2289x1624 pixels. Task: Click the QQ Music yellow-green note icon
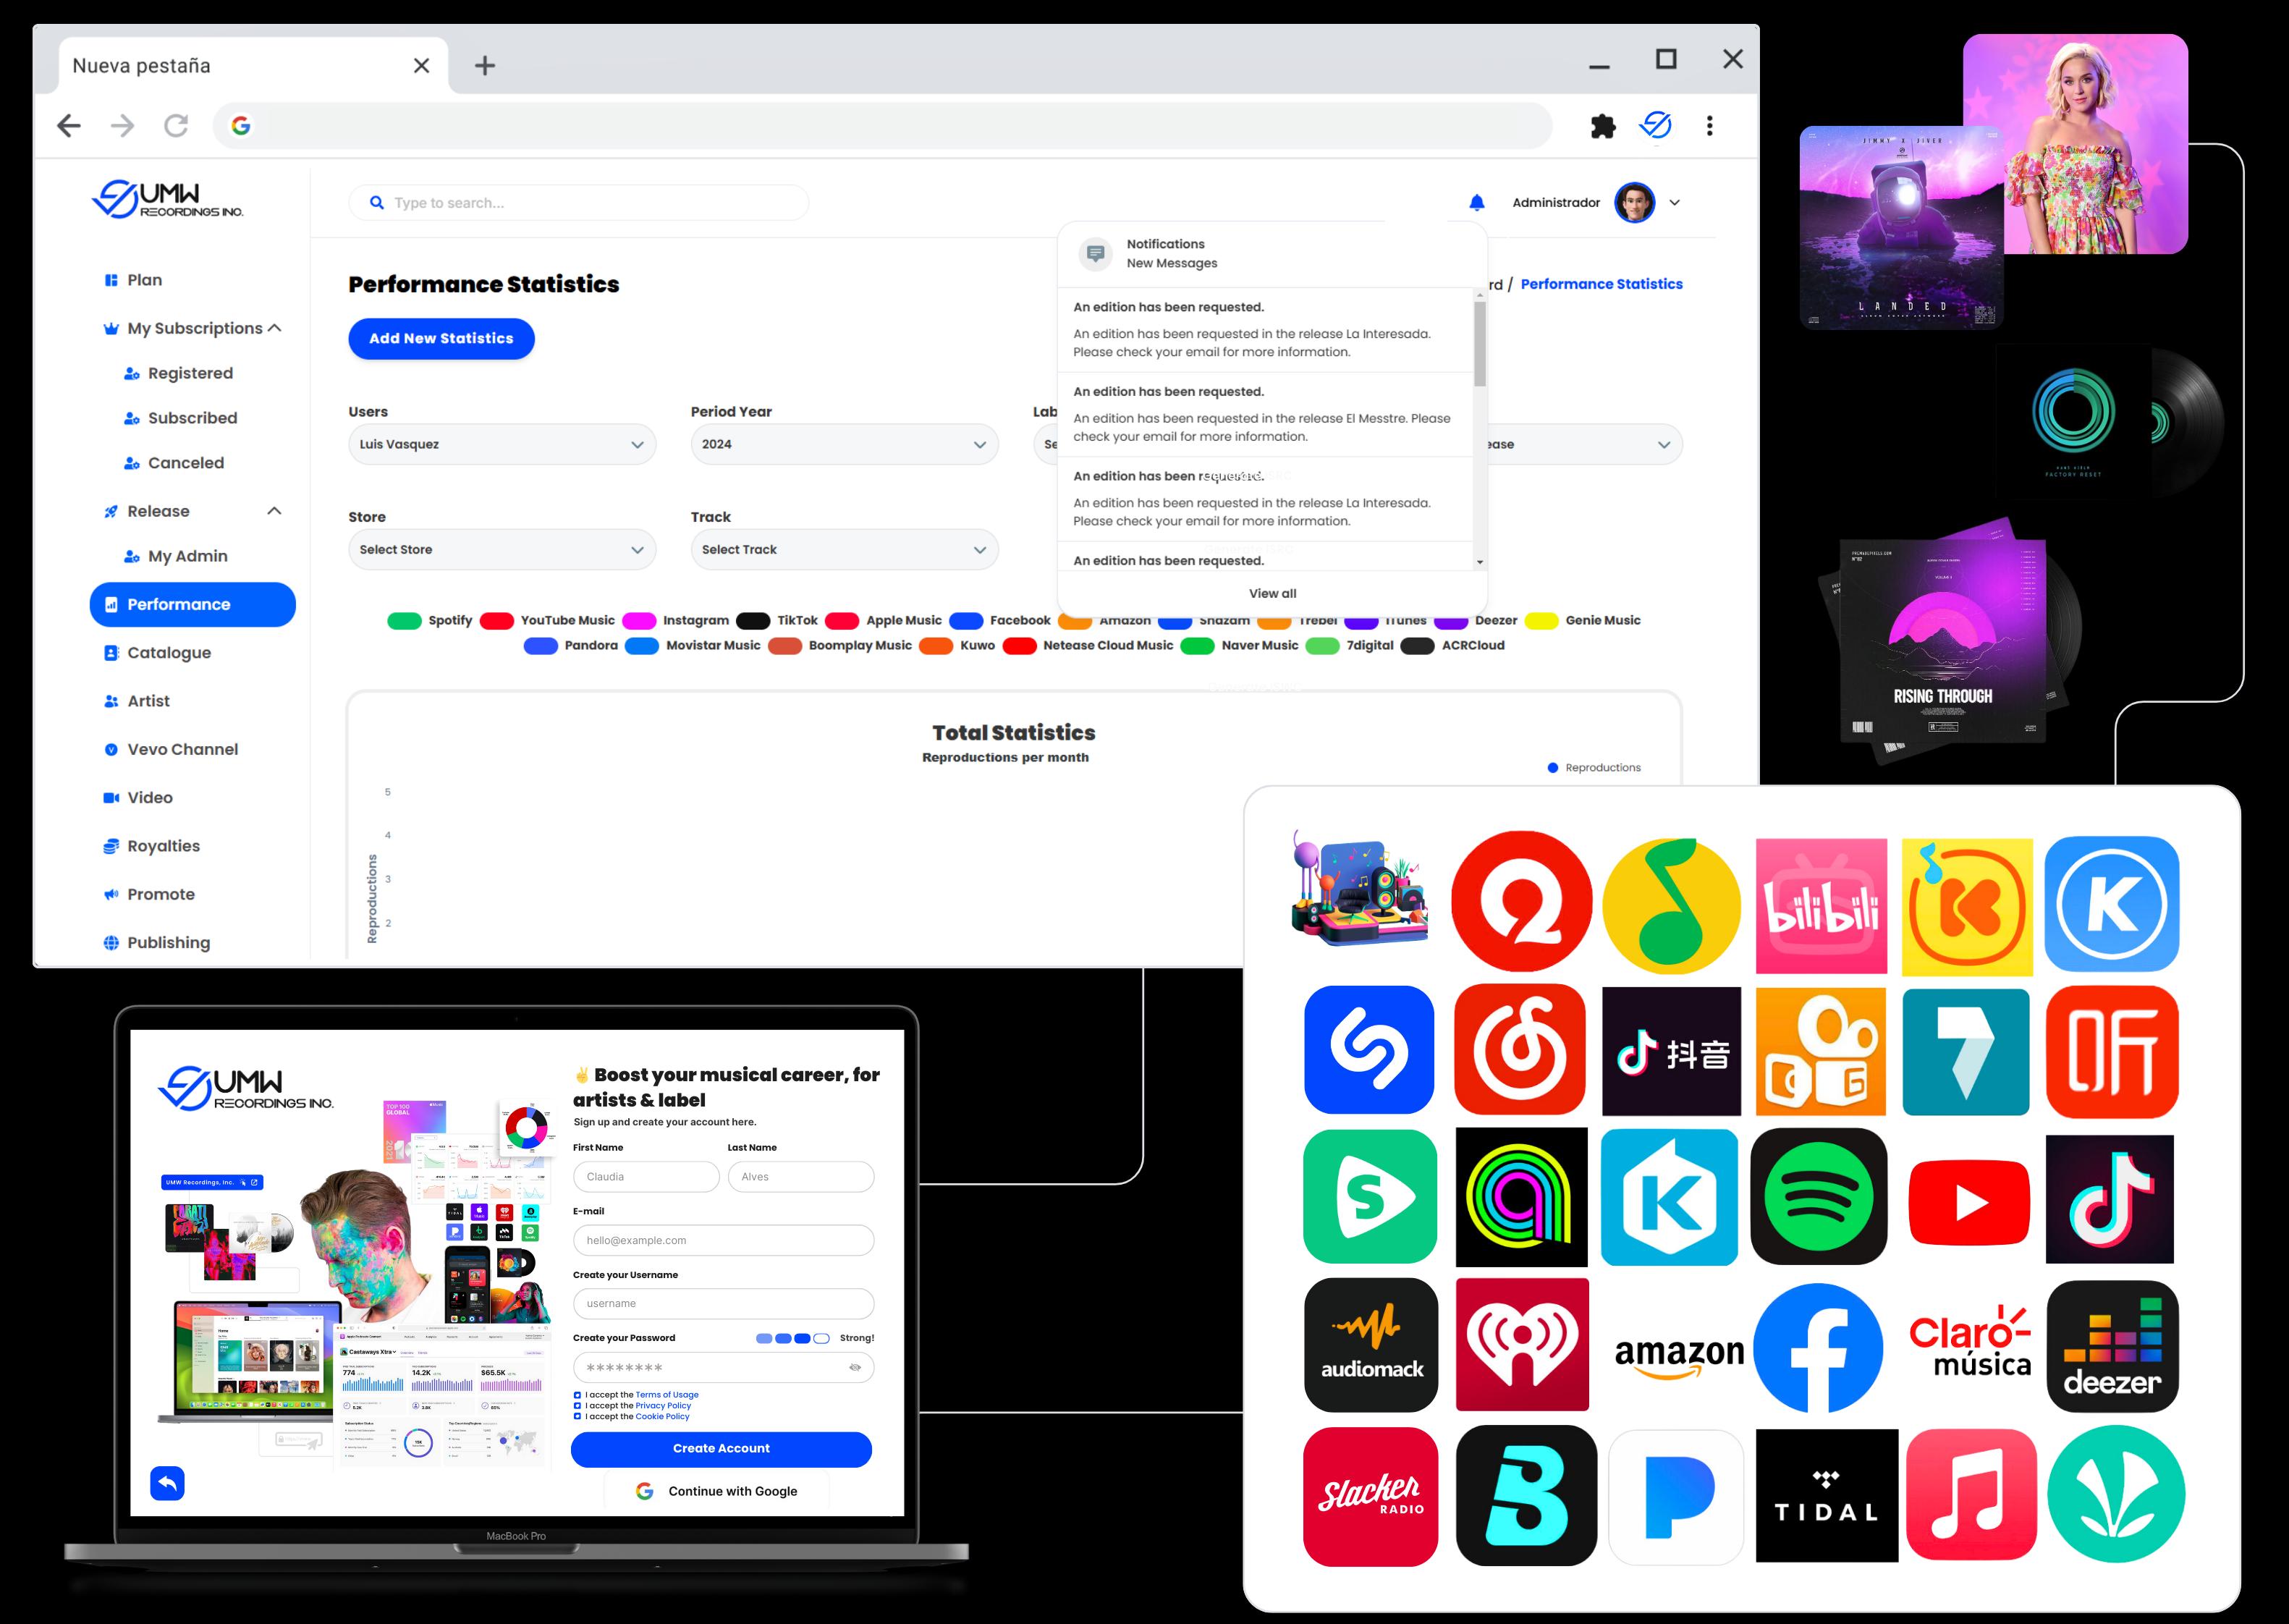[1671, 906]
